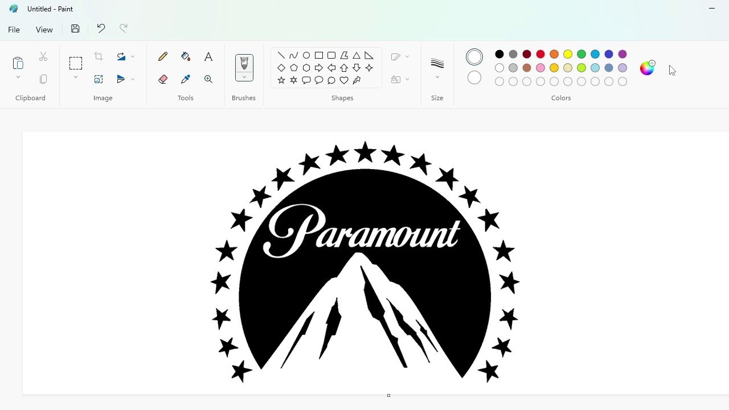Pick the green color swatch
729x410 pixels.
click(581, 54)
